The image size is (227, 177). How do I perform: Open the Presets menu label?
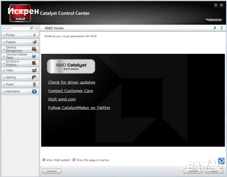[11, 42]
